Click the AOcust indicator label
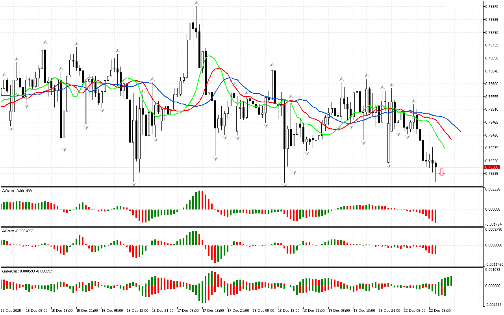 tap(17, 191)
